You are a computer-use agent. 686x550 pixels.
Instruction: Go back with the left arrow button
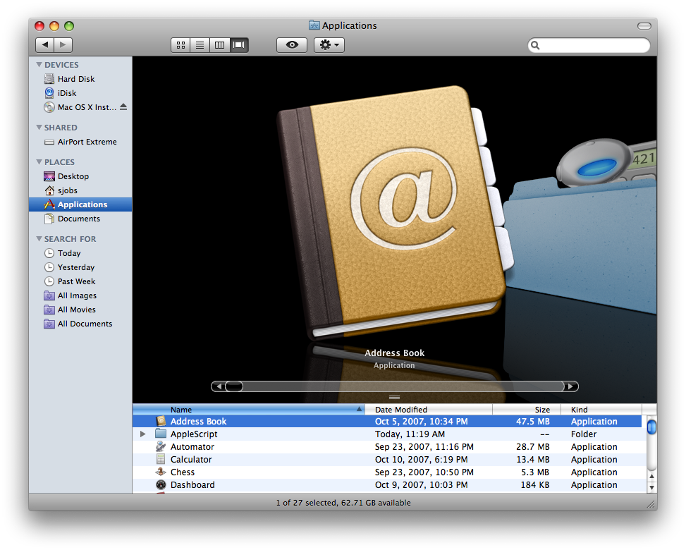(x=44, y=44)
